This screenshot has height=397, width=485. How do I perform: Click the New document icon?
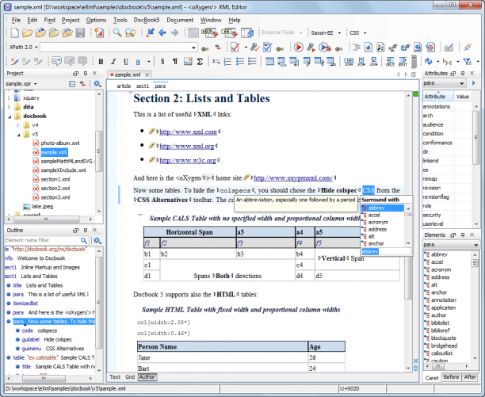pos(14,32)
